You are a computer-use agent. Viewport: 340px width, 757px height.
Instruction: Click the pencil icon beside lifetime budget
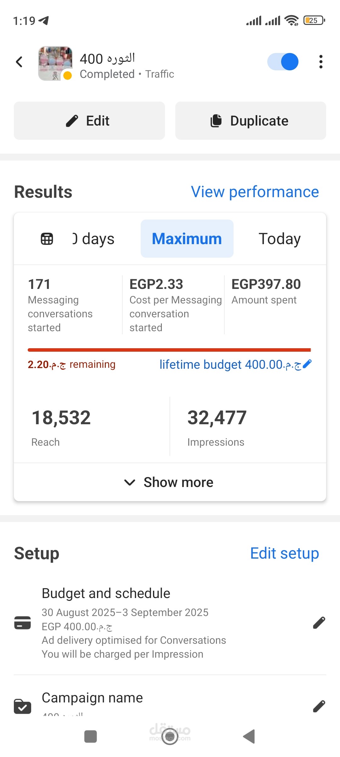(x=307, y=364)
